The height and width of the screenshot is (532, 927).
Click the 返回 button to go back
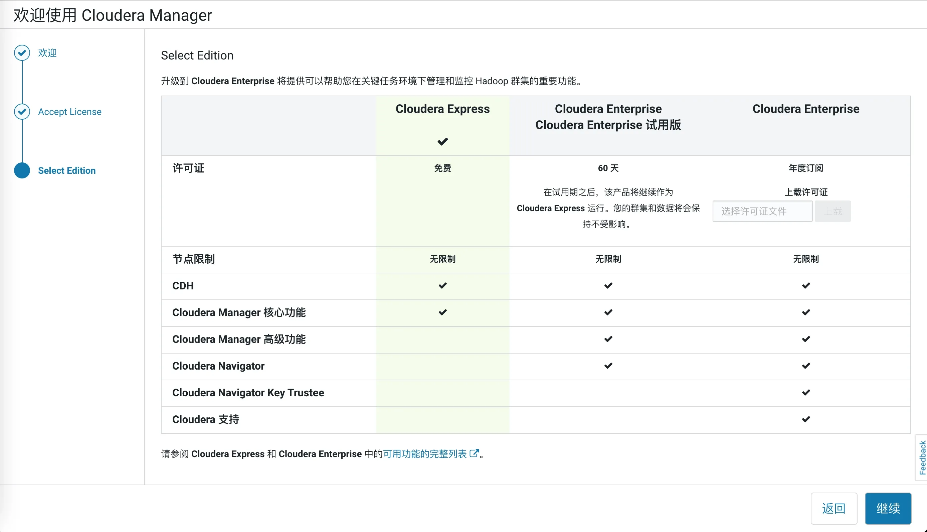tap(834, 508)
